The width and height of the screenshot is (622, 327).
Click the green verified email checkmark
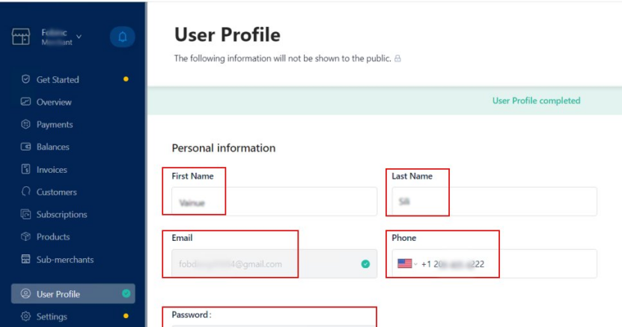[x=365, y=263]
